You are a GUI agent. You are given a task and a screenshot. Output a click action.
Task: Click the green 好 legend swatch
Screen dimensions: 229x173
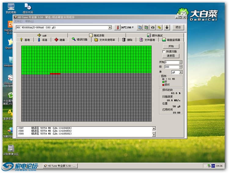pyautogui.click(x=163, y=82)
